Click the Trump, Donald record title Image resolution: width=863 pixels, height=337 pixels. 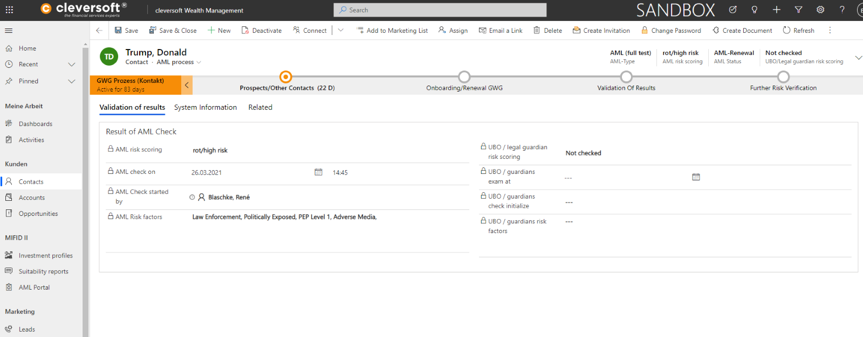156,52
